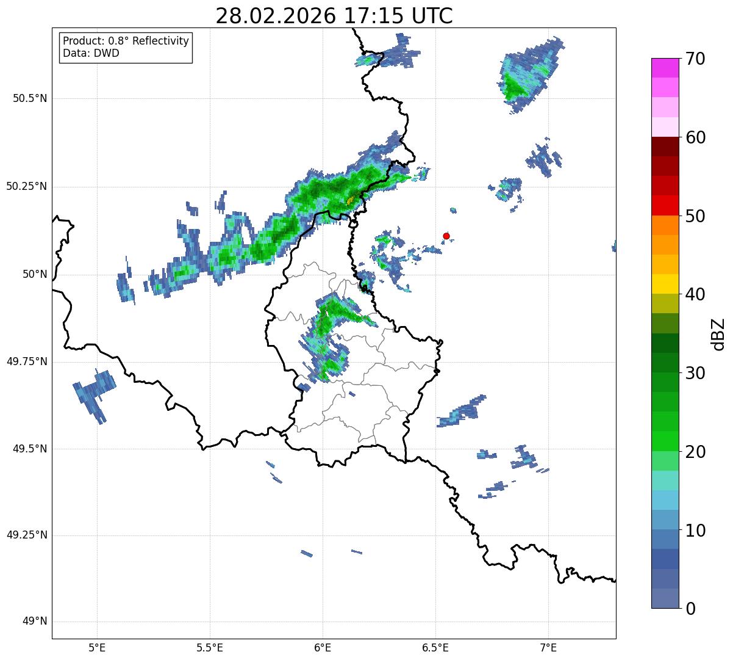Click the latitude label 49°N
Image resolution: width=733 pixels, height=660 pixels.
tap(35, 622)
